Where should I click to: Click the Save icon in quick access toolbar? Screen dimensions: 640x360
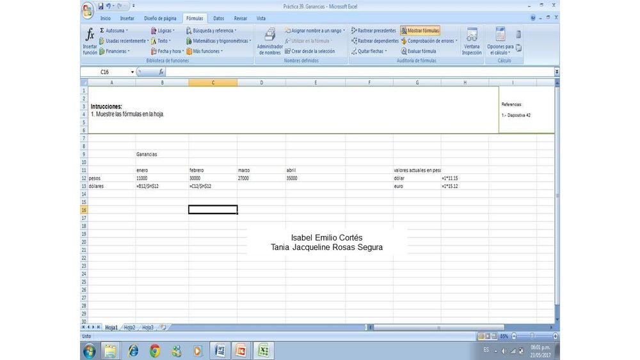(100, 6)
